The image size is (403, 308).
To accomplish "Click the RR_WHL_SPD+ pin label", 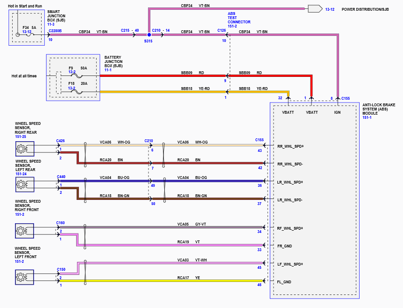I will pyautogui.click(x=290, y=146).
